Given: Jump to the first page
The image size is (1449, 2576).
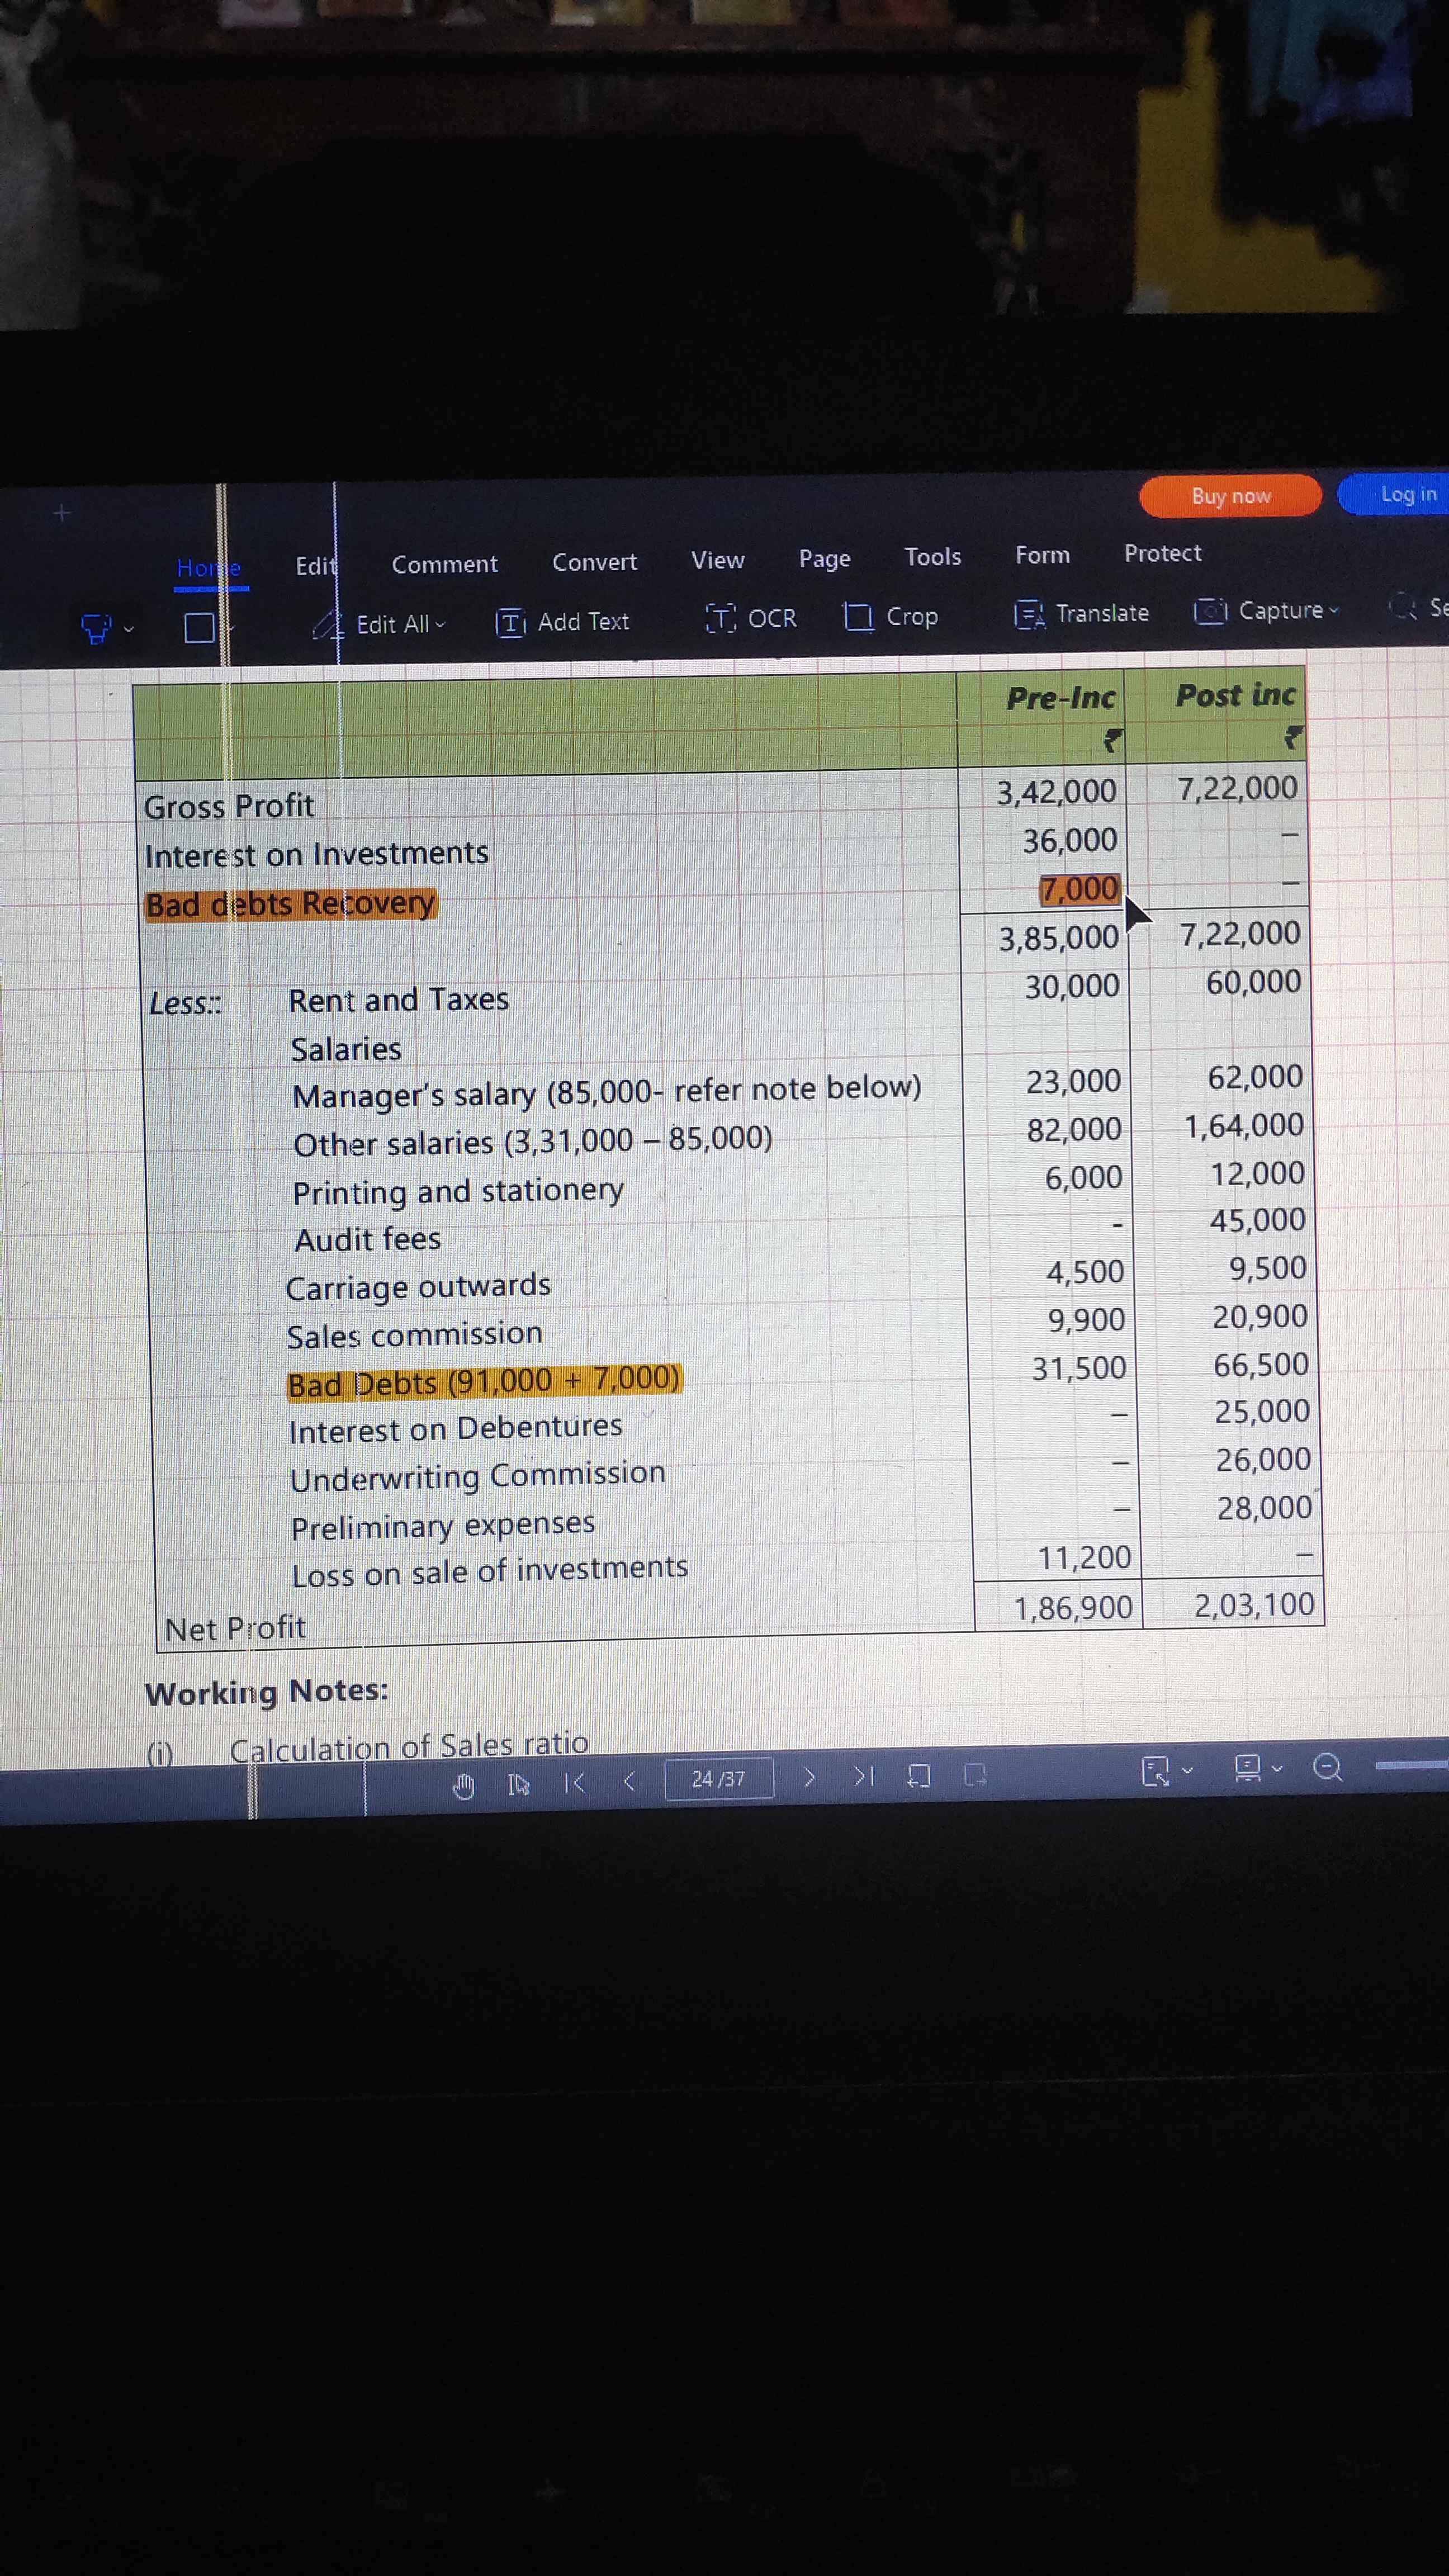Looking at the screenshot, I should tap(574, 1783).
